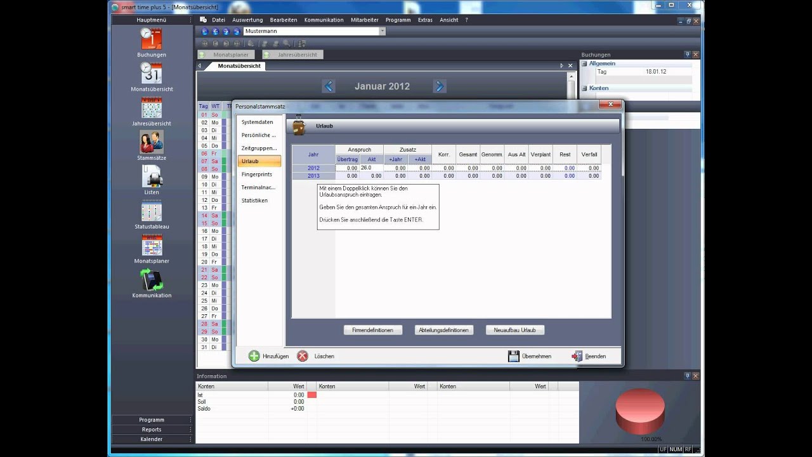Screen dimensions: 812x457
Task: Click the Verfall column header
Action: [x=589, y=154]
